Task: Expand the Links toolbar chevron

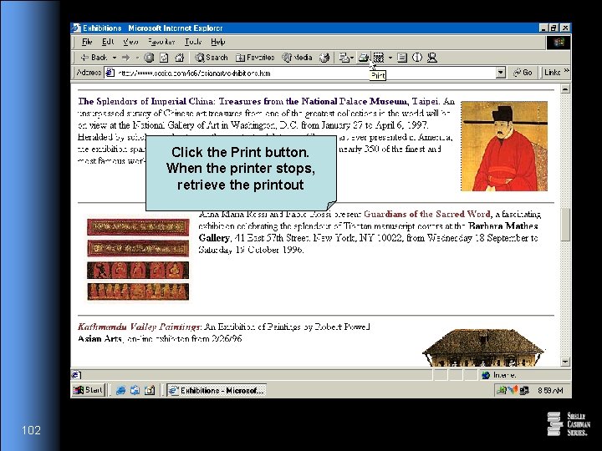Action: [x=566, y=71]
